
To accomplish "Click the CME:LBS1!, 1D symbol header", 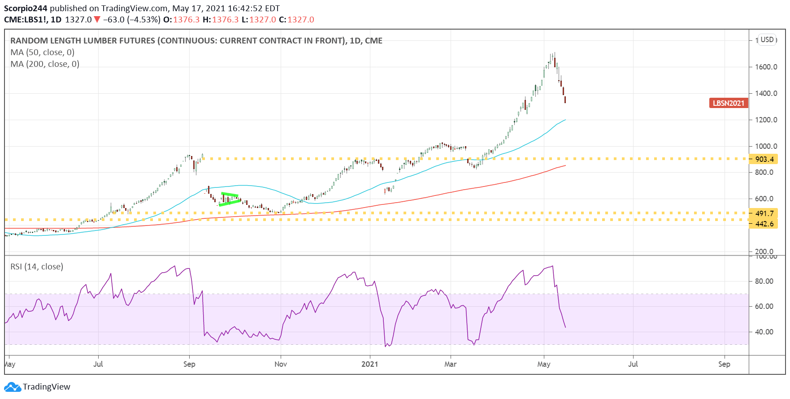I will click(33, 20).
